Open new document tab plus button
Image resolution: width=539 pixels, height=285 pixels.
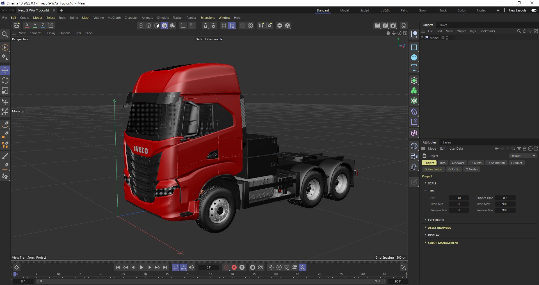[x=61, y=10]
